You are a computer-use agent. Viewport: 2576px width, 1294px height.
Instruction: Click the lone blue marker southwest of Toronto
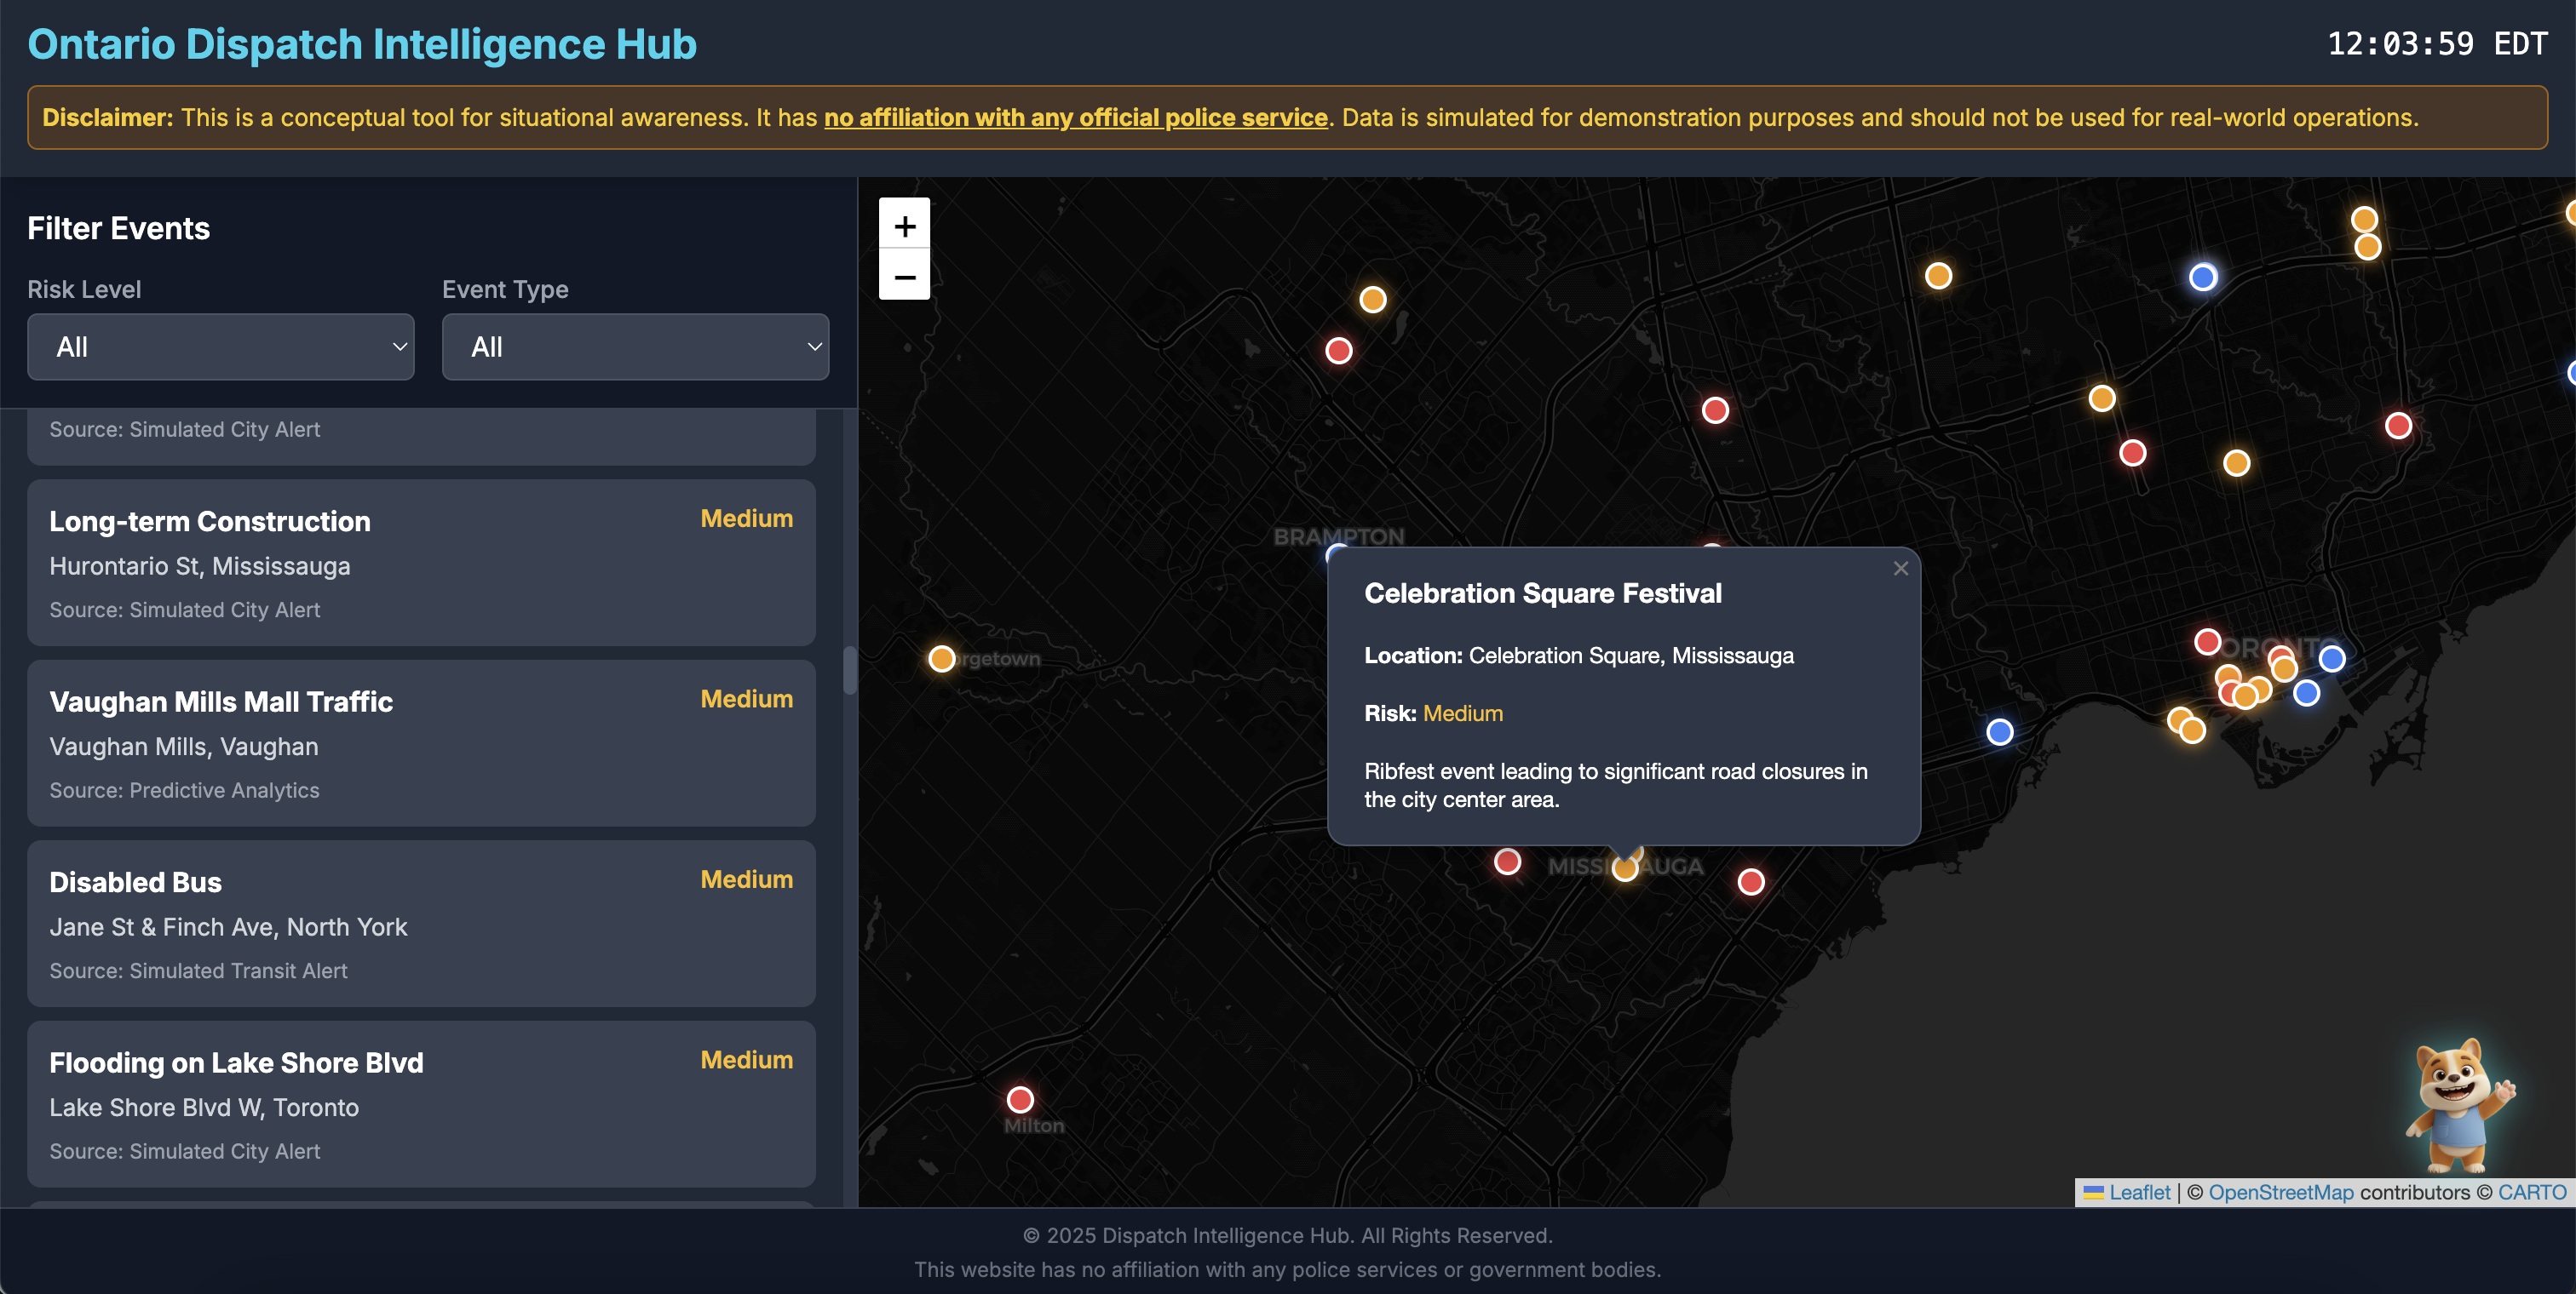pos(1999,731)
